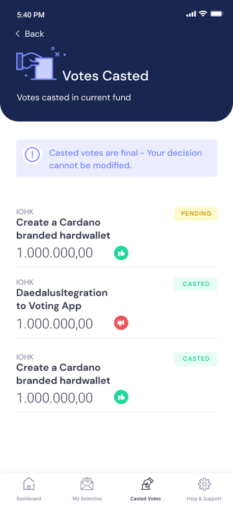The height and width of the screenshot is (506, 233).
Task: Open pending Create a Cardano branded hardwallet
Action: pos(63,229)
